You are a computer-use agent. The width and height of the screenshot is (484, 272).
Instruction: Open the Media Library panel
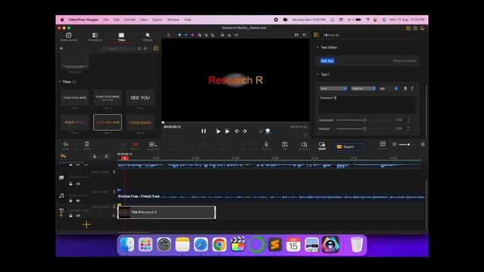(x=69, y=37)
